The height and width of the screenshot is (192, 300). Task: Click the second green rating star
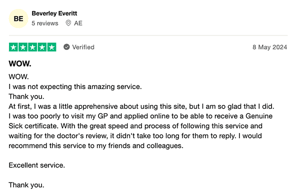[x=23, y=47]
